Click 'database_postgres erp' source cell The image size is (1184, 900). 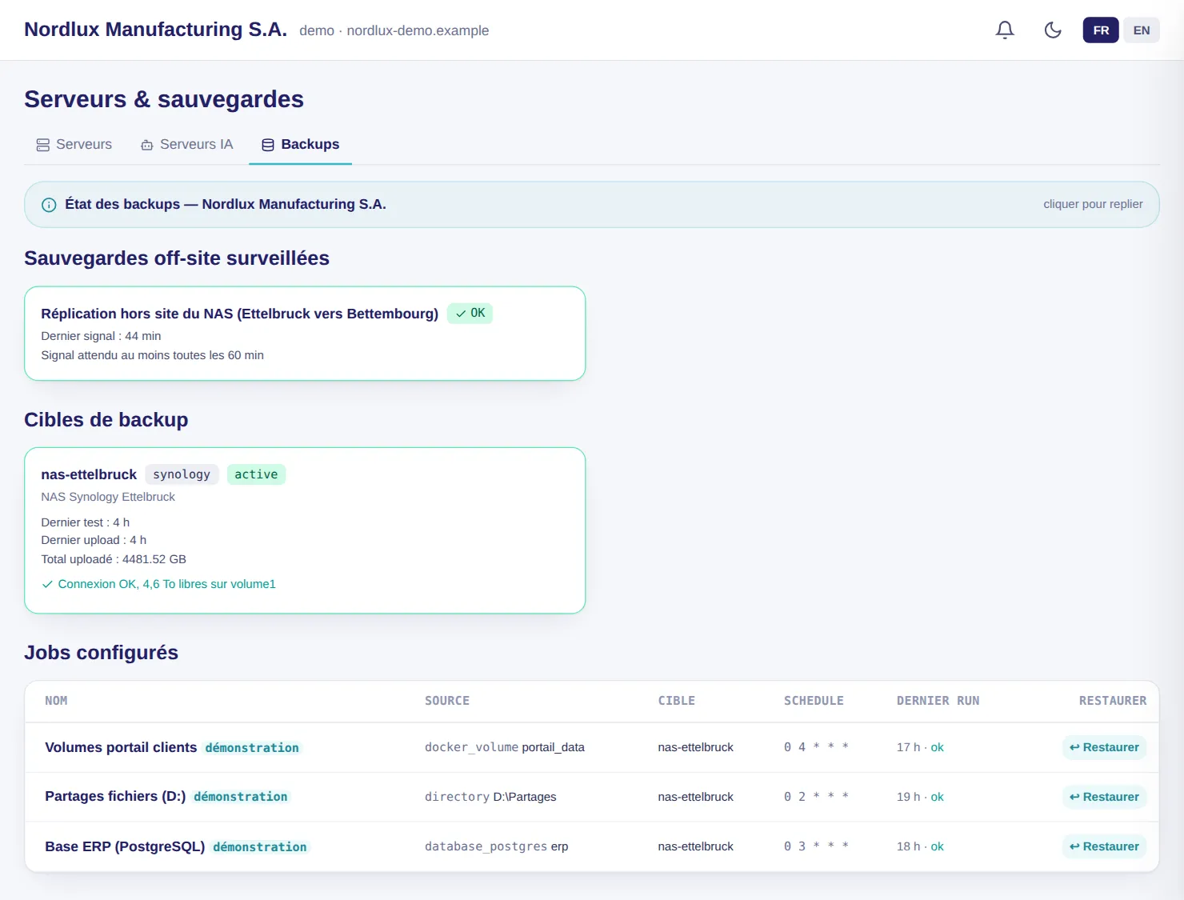tap(496, 846)
